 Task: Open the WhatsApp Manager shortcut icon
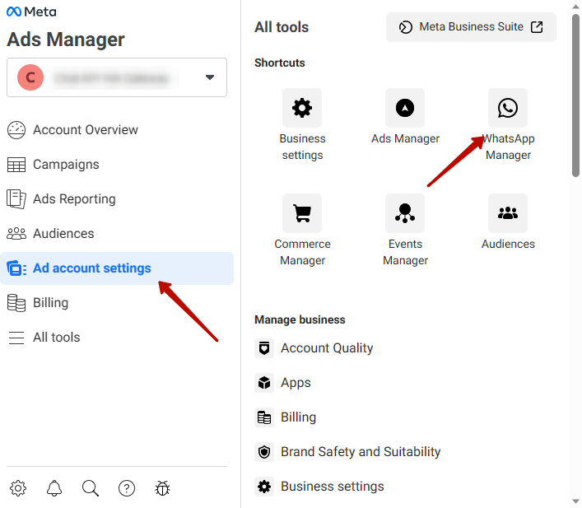[507, 108]
